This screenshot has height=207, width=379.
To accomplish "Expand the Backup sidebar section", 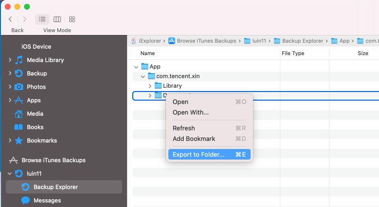I will tap(10, 73).
